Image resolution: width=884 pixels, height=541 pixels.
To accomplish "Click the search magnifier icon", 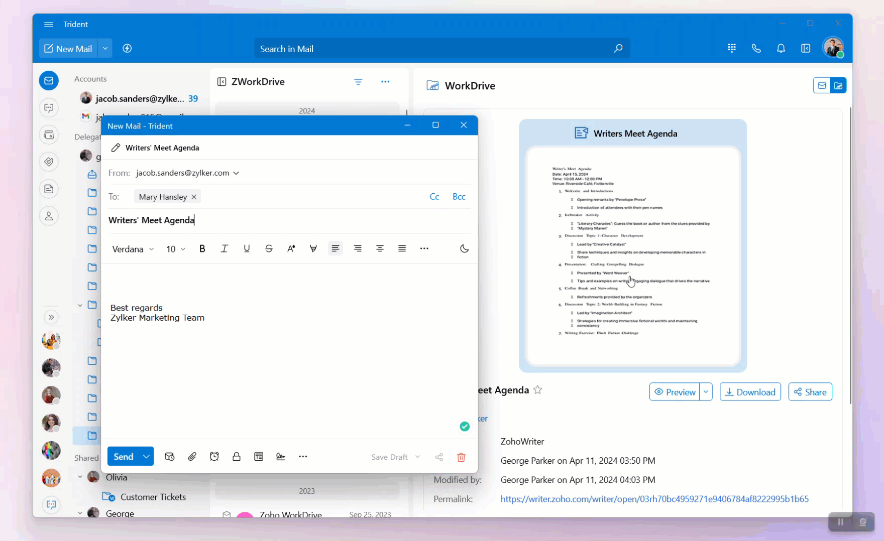I will (x=618, y=49).
